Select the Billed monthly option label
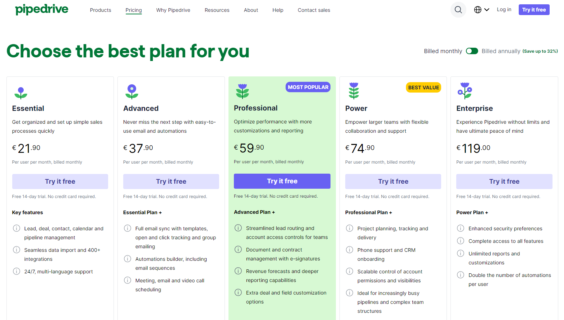The width and height of the screenshot is (564, 320). pyautogui.click(x=443, y=51)
